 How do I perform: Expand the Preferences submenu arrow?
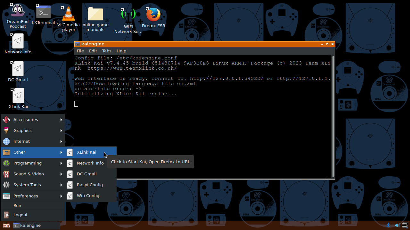[x=61, y=196]
